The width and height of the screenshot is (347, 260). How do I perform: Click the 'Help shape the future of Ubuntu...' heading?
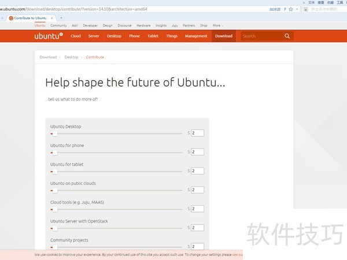click(x=135, y=83)
